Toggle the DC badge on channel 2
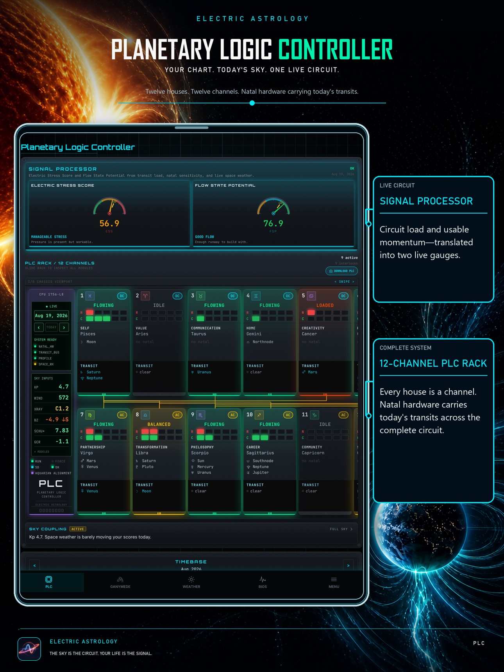 point(177,296)
